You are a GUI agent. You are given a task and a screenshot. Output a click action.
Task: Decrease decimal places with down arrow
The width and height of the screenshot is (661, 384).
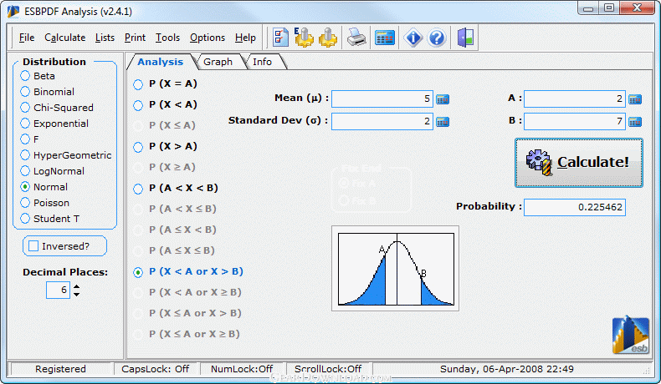77,295
